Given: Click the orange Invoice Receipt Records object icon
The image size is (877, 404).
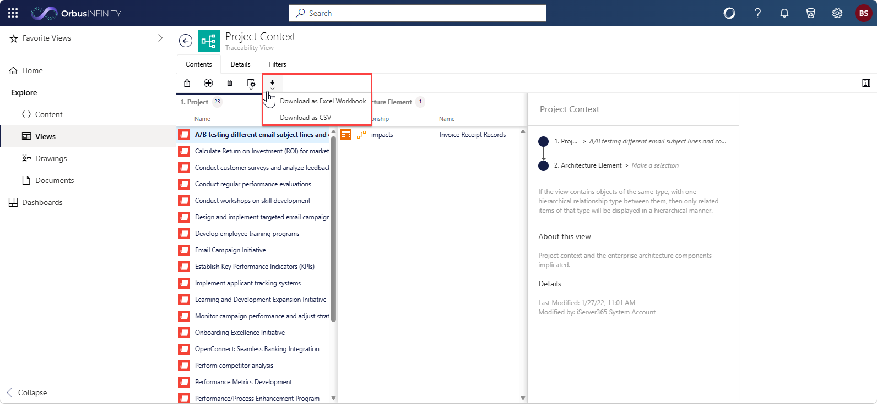Looking at the screenshot, I should pos(346,135).
